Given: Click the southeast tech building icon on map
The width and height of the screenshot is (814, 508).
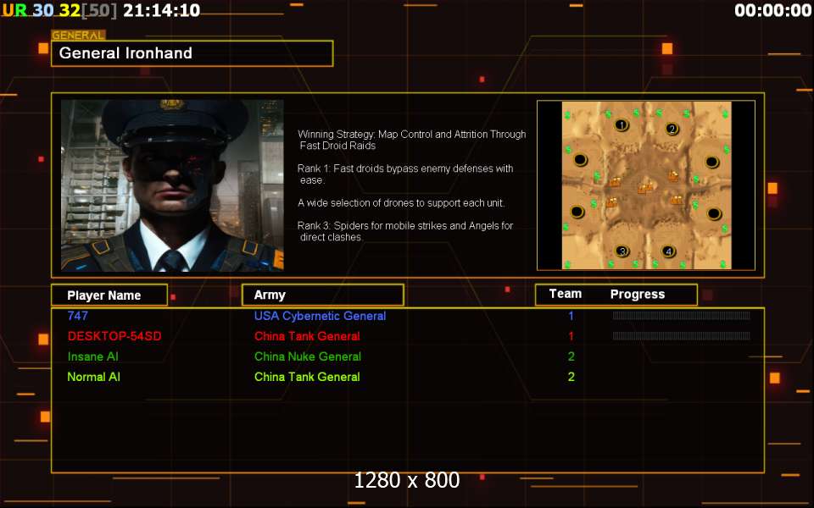Looking at the screenshot, I should click(677, 200).
